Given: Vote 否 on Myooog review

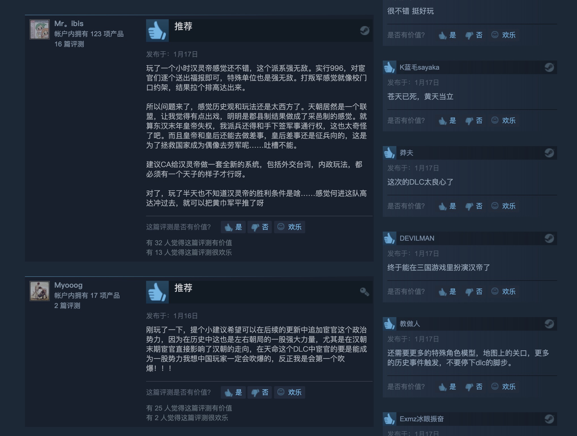Looking at the screenshot, I should click(260, 392).
